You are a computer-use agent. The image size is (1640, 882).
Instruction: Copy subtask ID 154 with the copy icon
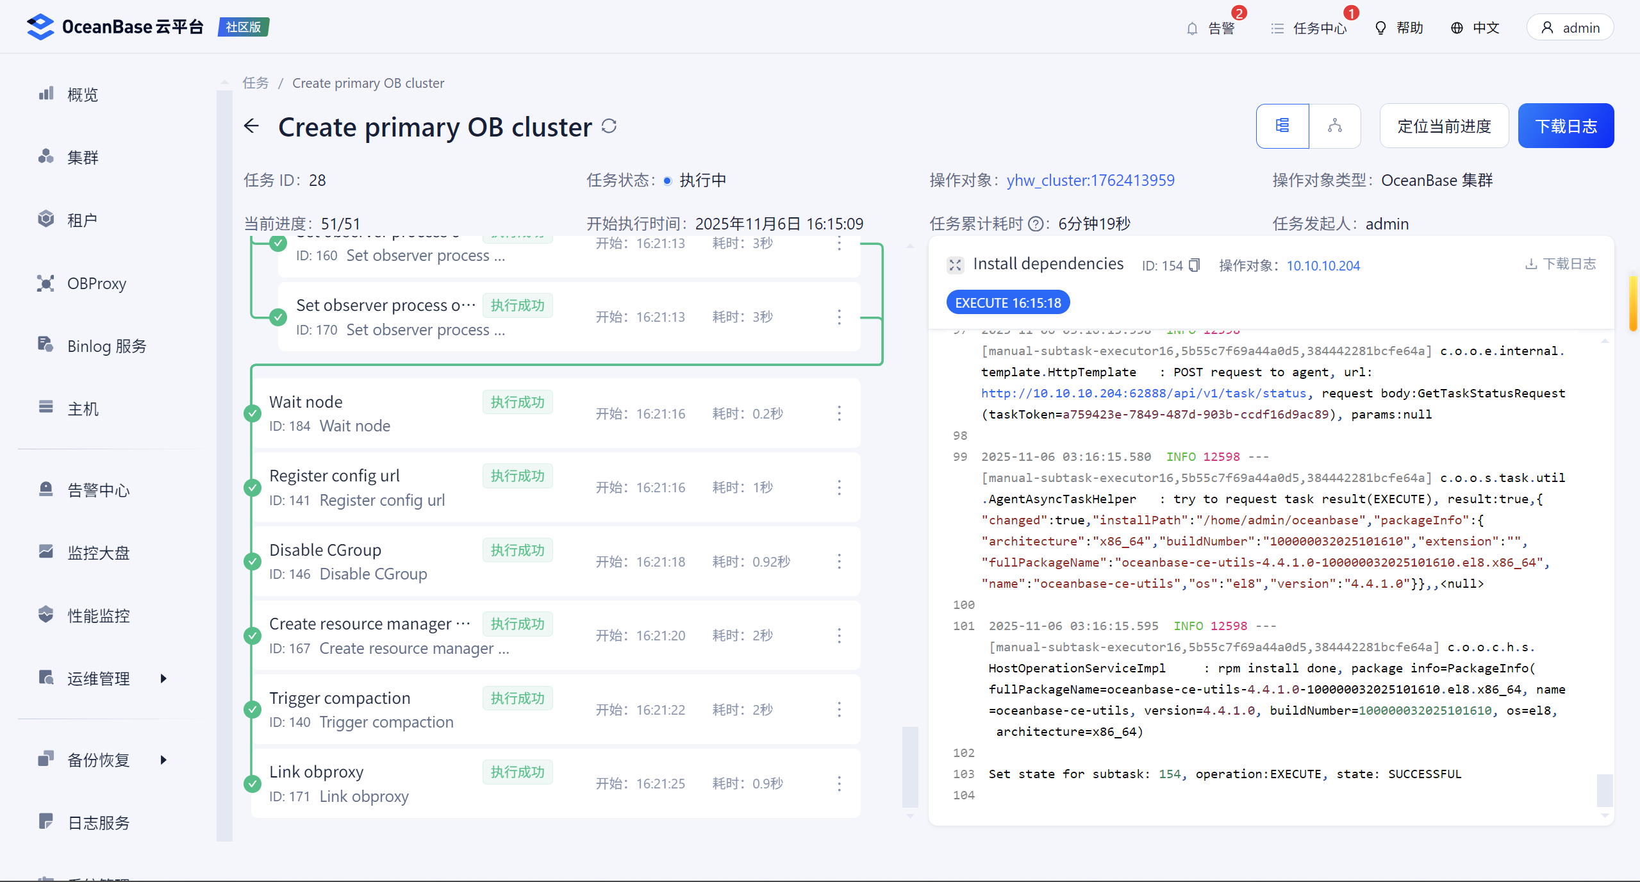(x=1194, y=265)
